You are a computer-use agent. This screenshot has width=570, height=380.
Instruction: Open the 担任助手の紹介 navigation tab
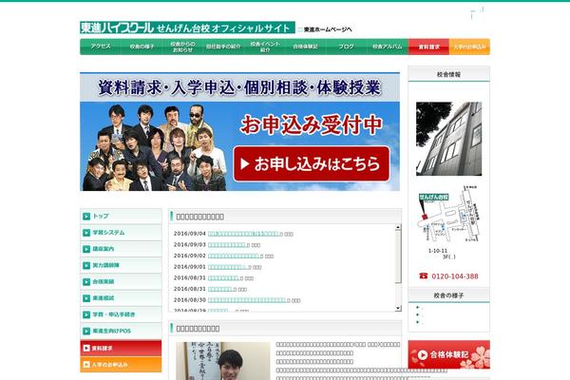pyautogui.click(x=223, y=47)
